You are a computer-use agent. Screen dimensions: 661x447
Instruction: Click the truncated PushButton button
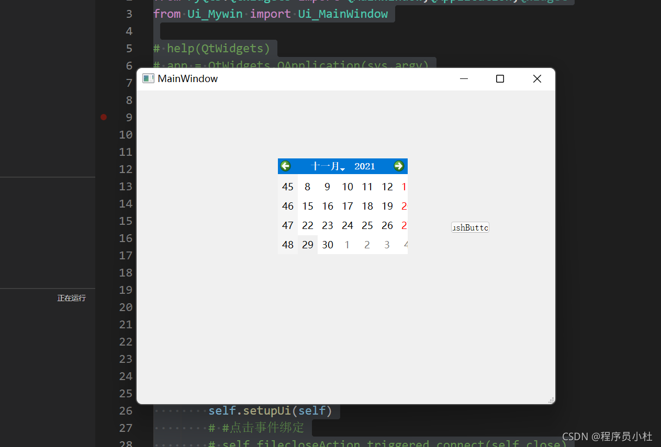click(x=470, y=227)
